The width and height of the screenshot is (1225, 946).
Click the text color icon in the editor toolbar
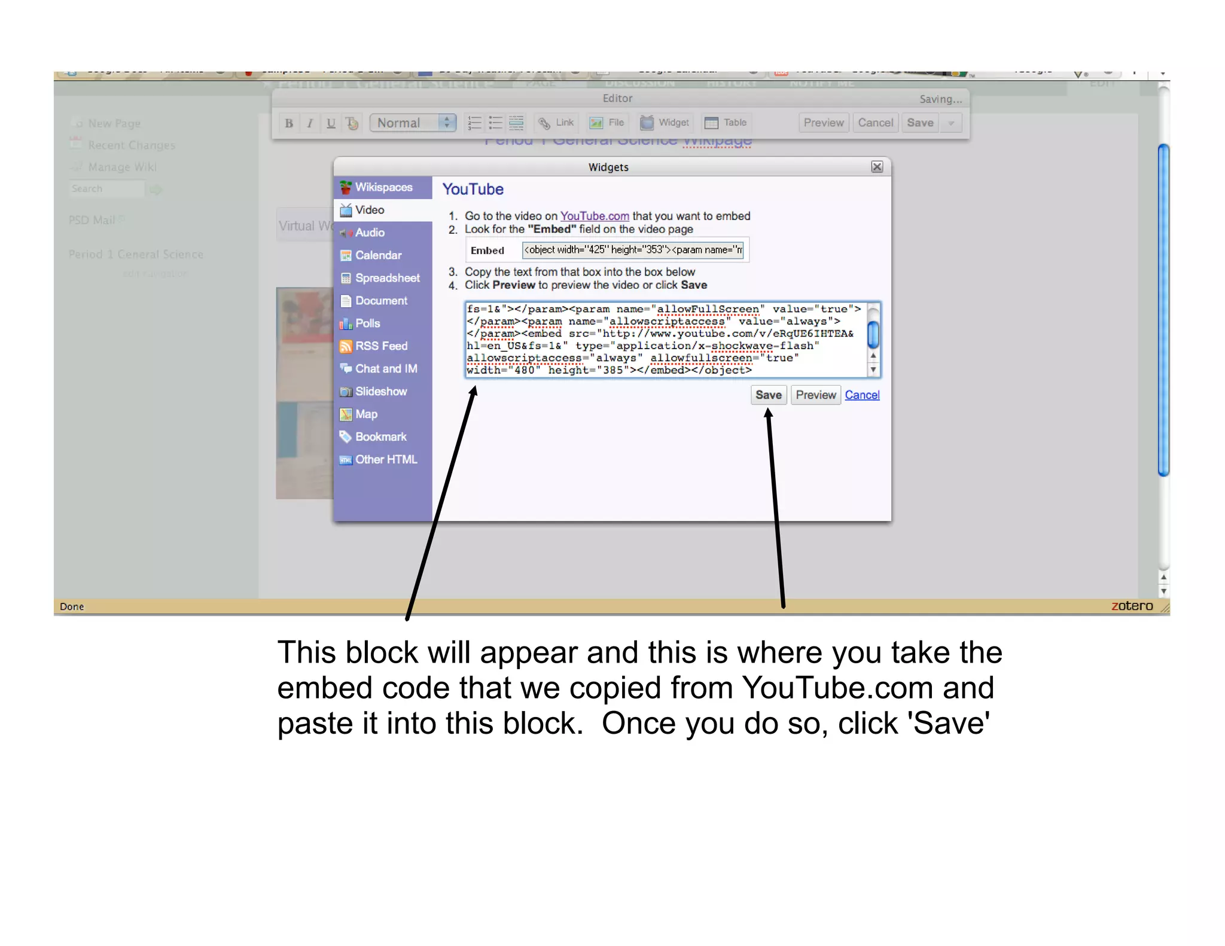click(352, 123)
